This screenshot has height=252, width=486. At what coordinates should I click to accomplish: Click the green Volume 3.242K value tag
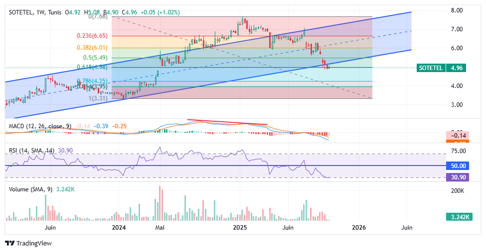click(x=458, y=217)
